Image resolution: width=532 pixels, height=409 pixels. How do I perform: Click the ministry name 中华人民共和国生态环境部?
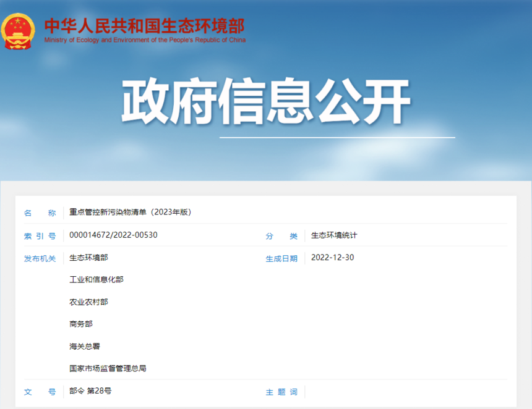click(144, 26)
